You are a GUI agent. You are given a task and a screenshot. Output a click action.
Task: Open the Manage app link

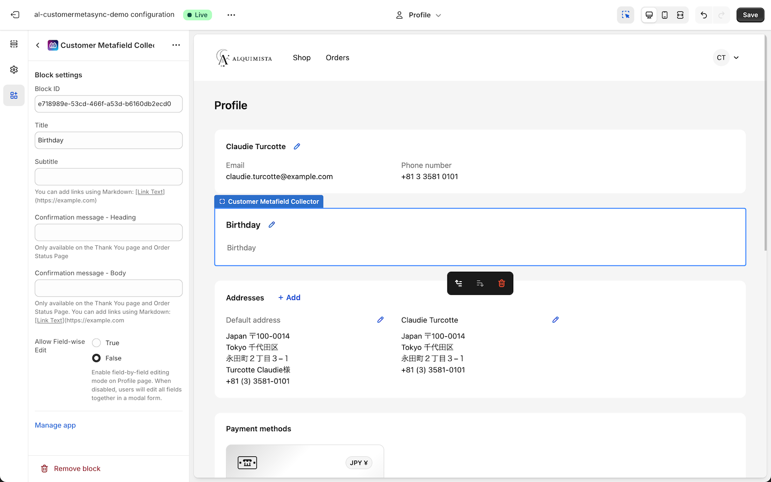[55, 425]
